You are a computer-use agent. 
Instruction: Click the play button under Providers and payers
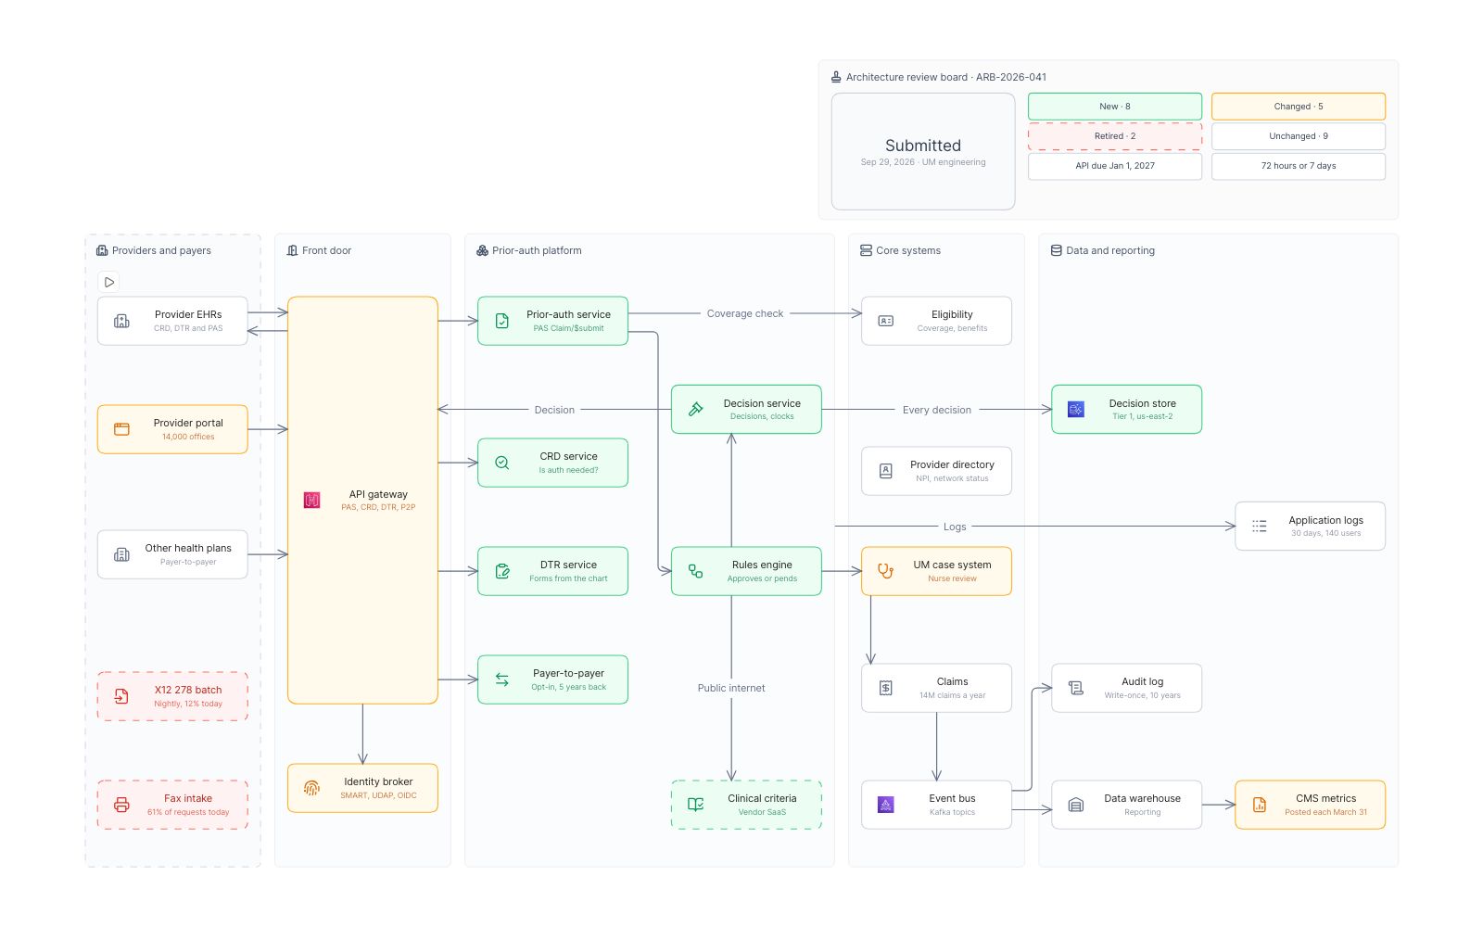(108, 282)
